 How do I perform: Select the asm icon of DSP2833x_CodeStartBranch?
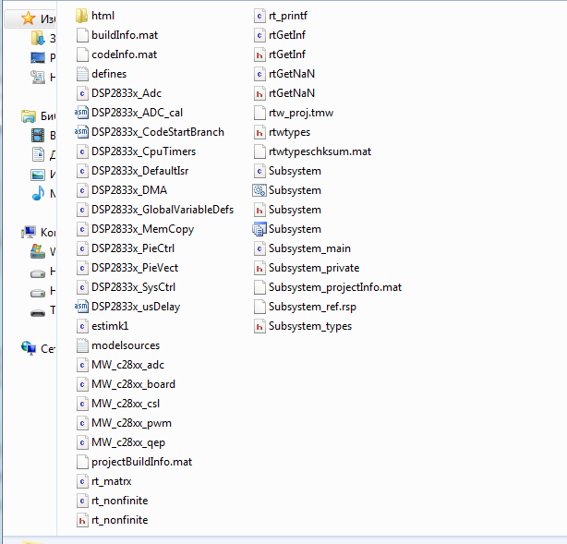pos(81,132)
